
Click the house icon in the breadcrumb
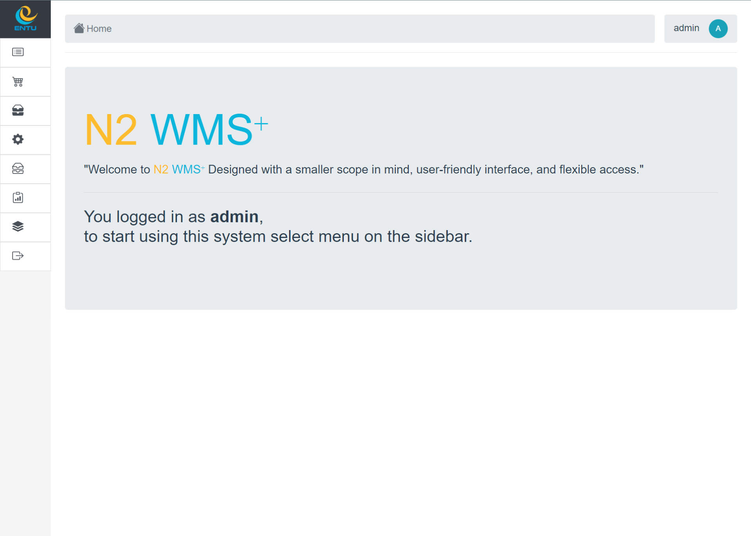tap(79, 28)
